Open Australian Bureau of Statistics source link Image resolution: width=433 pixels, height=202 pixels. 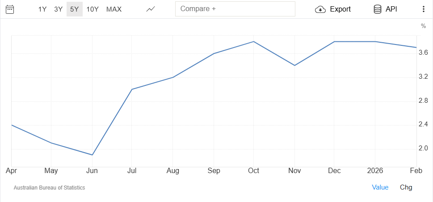tap(49, 188)
